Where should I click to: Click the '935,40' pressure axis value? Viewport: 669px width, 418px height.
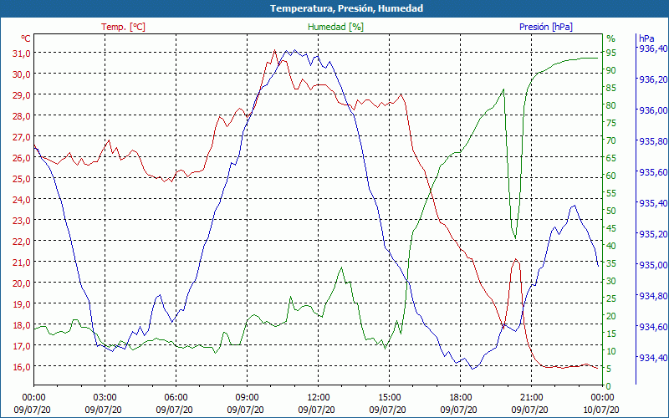(654, 203)
